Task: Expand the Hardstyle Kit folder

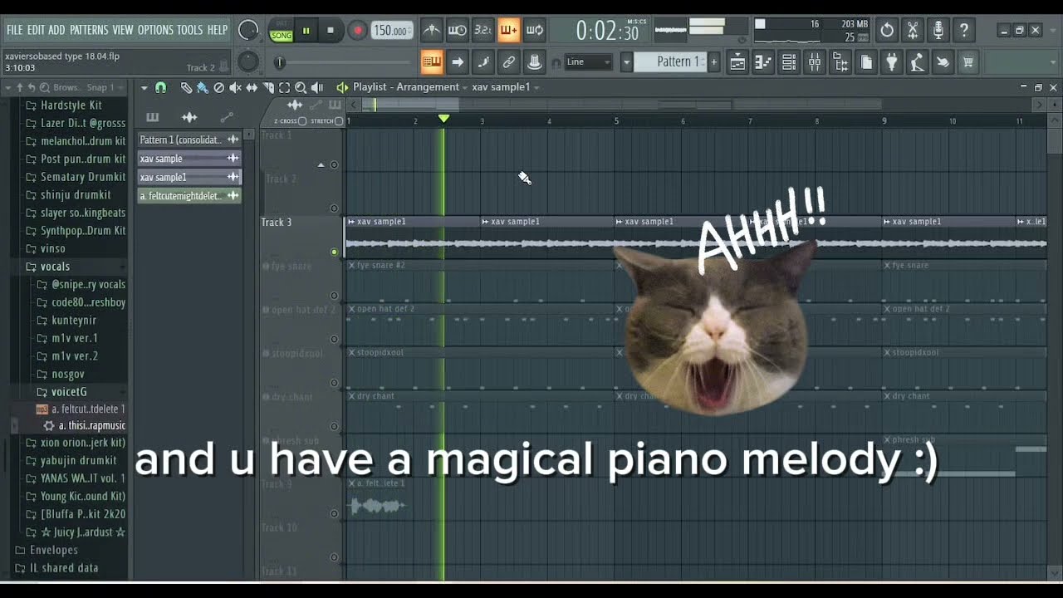Action: 71,105
